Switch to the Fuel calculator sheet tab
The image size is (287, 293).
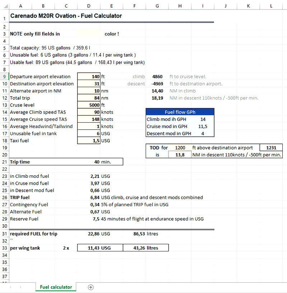point(56,287)
